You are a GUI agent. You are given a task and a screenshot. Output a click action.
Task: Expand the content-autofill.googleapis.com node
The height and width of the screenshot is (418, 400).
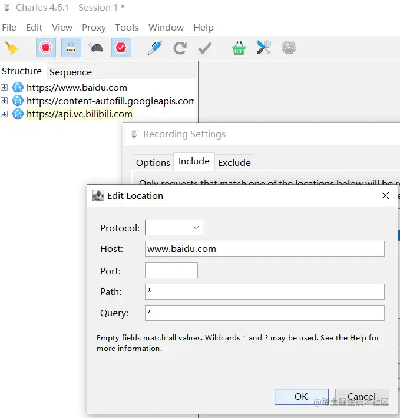pyautogui.click(x=4, y=101)
